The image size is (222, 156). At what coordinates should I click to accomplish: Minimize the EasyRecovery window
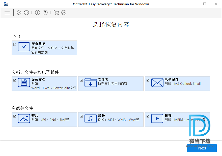193,4
